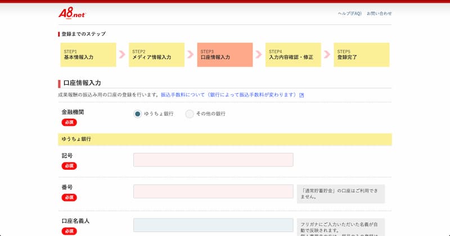The image size is (450, 236).
Task: Open the 振込手数料について link
Action: 229,94
